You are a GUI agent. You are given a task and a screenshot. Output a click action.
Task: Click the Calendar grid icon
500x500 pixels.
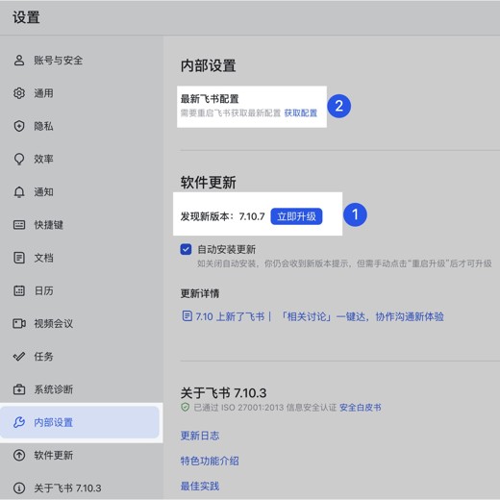[19, 290]
